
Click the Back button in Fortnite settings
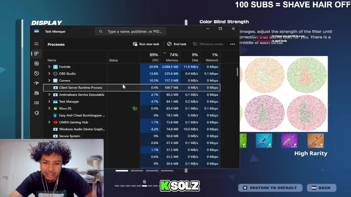321,188
